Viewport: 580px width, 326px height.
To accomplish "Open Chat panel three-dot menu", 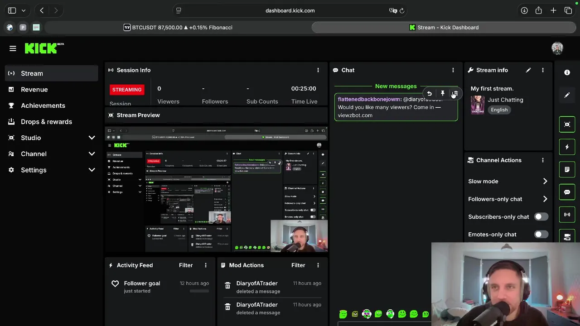I will pyautogui.click(x=453, y=70).
